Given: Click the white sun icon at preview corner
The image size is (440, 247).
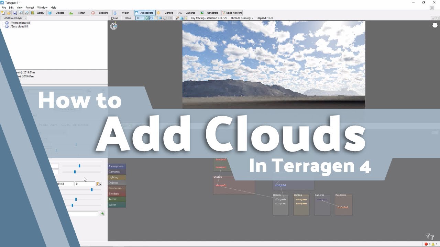Looking at the screenshot, I should click(x=435, y=25).
